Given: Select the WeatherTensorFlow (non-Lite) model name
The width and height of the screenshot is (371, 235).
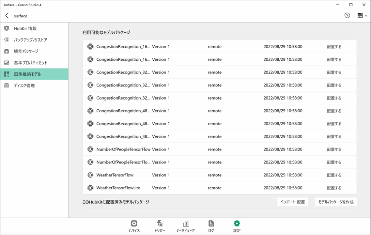Looking at the screenshot, I should (115, 175).
